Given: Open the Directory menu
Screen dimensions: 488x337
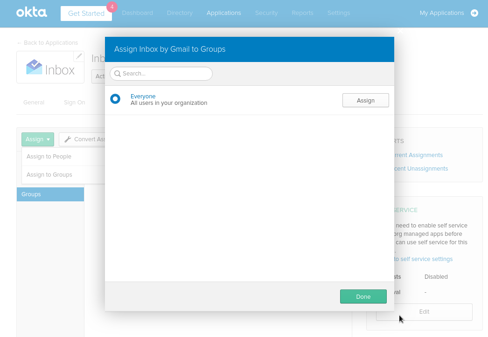Looking at the screenshot, I should (x=180, y=13).
